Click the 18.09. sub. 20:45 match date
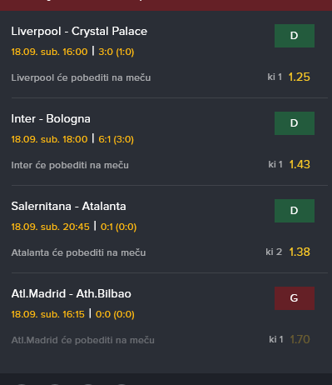 pyautogui.click(x=51, y=227)
